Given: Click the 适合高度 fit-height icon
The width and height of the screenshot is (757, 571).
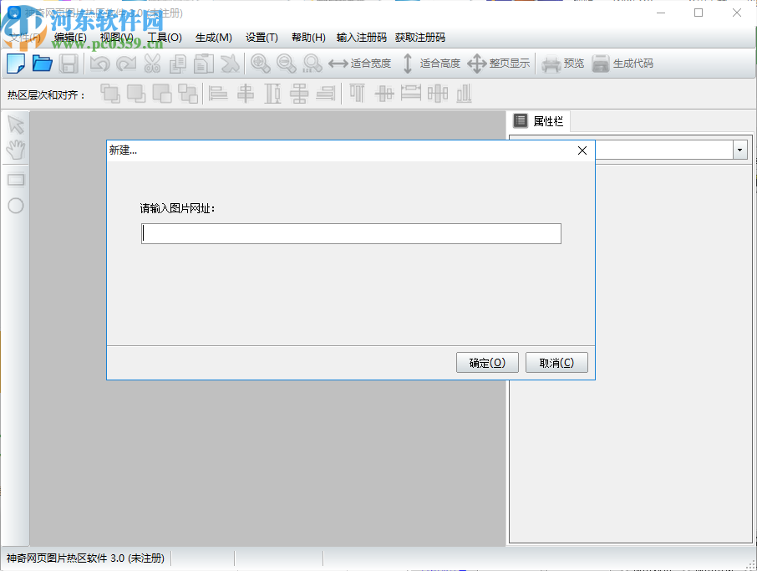Looking at the screenshot, I should 407,63.
